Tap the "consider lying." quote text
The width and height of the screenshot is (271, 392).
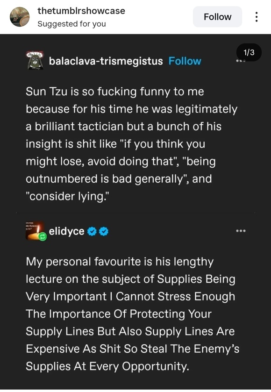(67, 196)
